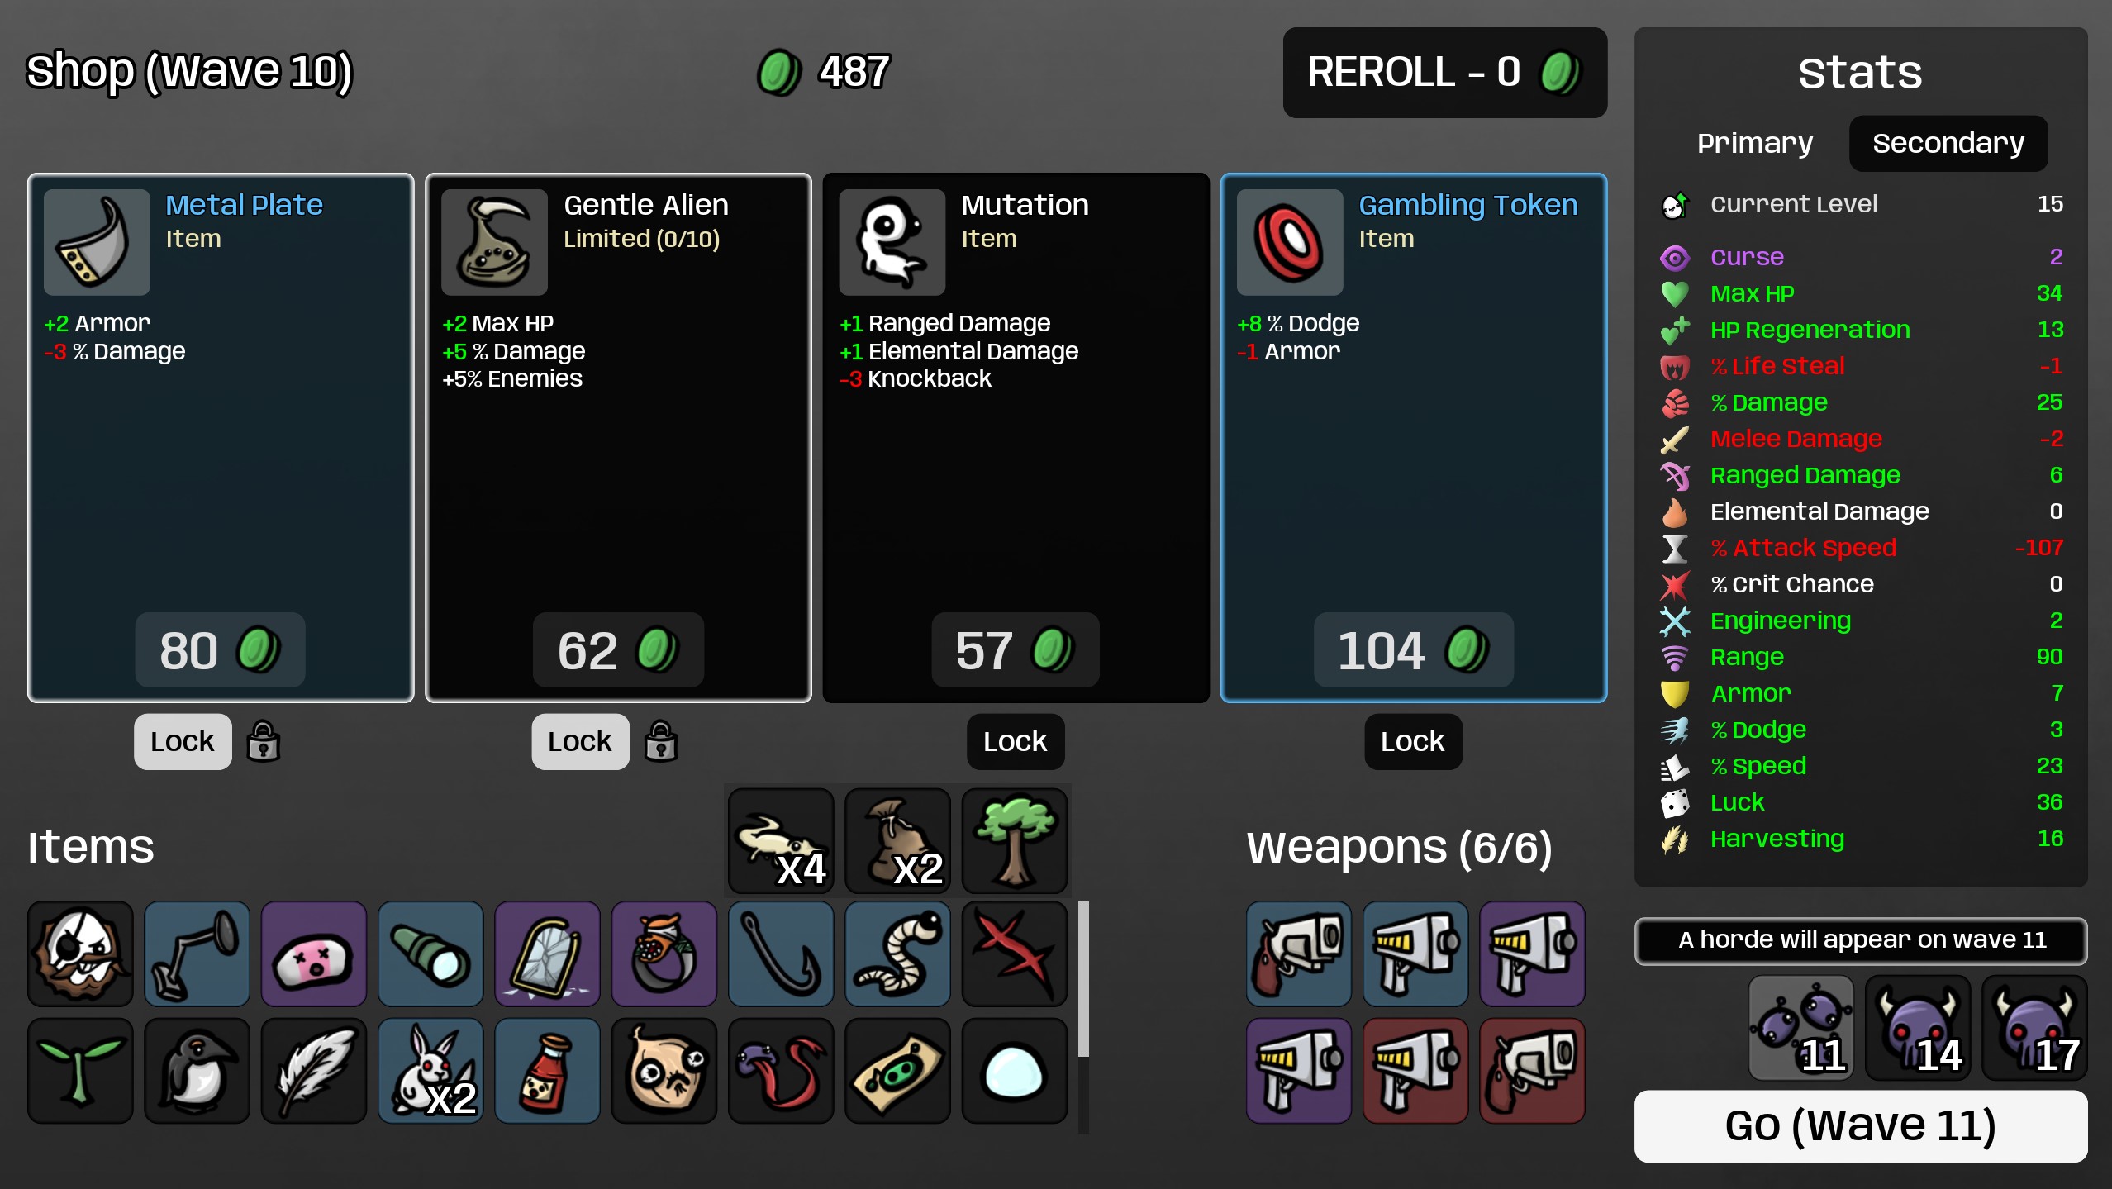This screenshot has height=1189, width=2112.
Task: Lock the Mutation shop item
Action: tap(1016, 741)
